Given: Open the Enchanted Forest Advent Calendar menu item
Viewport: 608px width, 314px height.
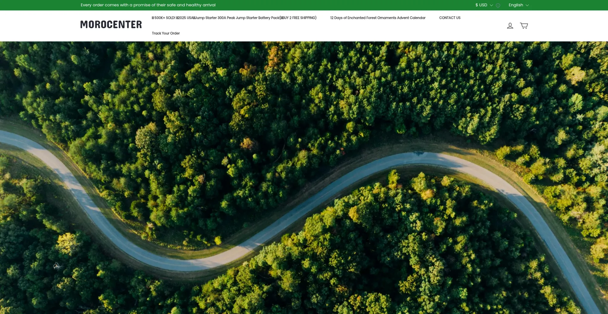Looking at the screenshot, I should pos(377,18).
